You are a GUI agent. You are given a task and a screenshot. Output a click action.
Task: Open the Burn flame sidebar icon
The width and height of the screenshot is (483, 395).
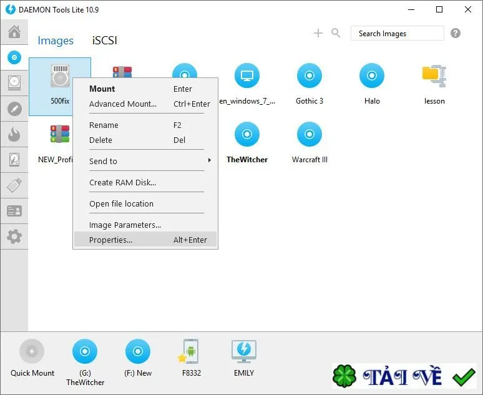[14, 134]
